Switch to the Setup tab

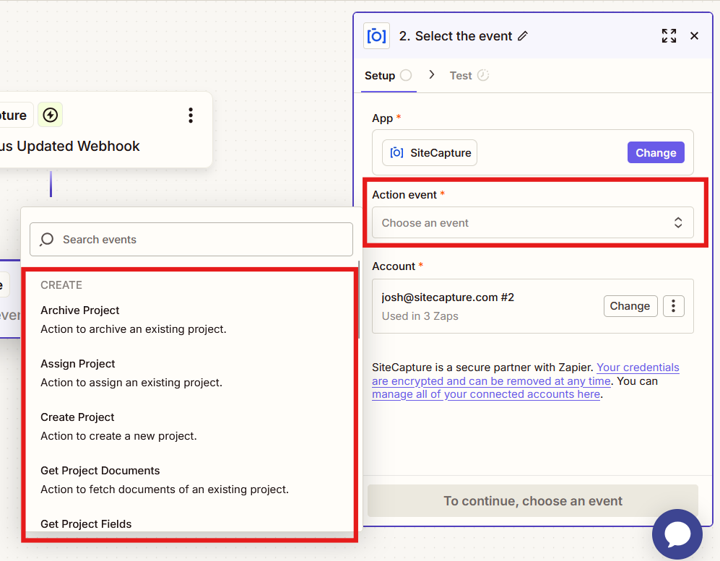pos(380,76)
